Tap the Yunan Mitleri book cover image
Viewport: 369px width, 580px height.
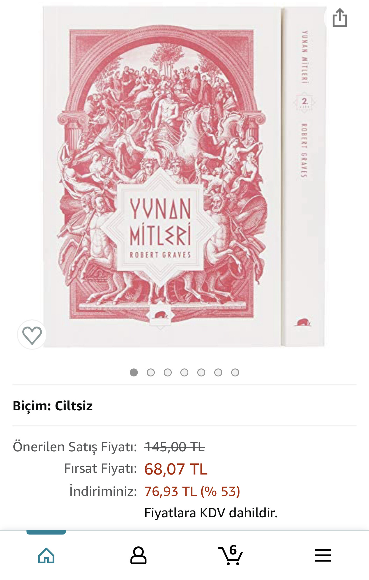[162, 176]
